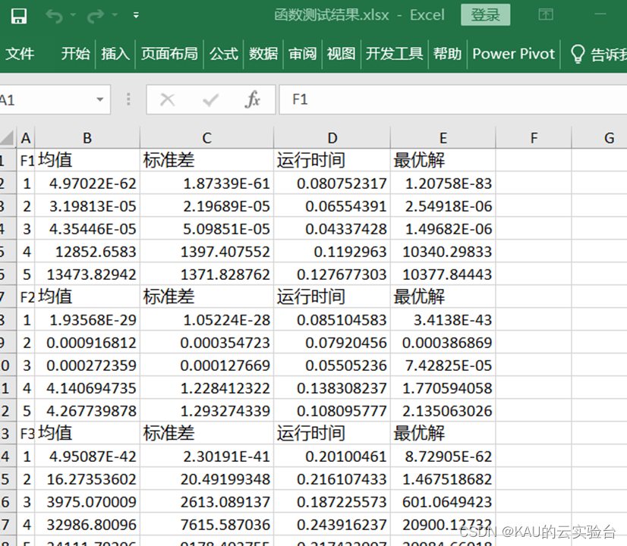This screenshot has height=546, width=627.
Task: Select the cell labeled F2
Action: pyautogui.click(x=26, y=297)
